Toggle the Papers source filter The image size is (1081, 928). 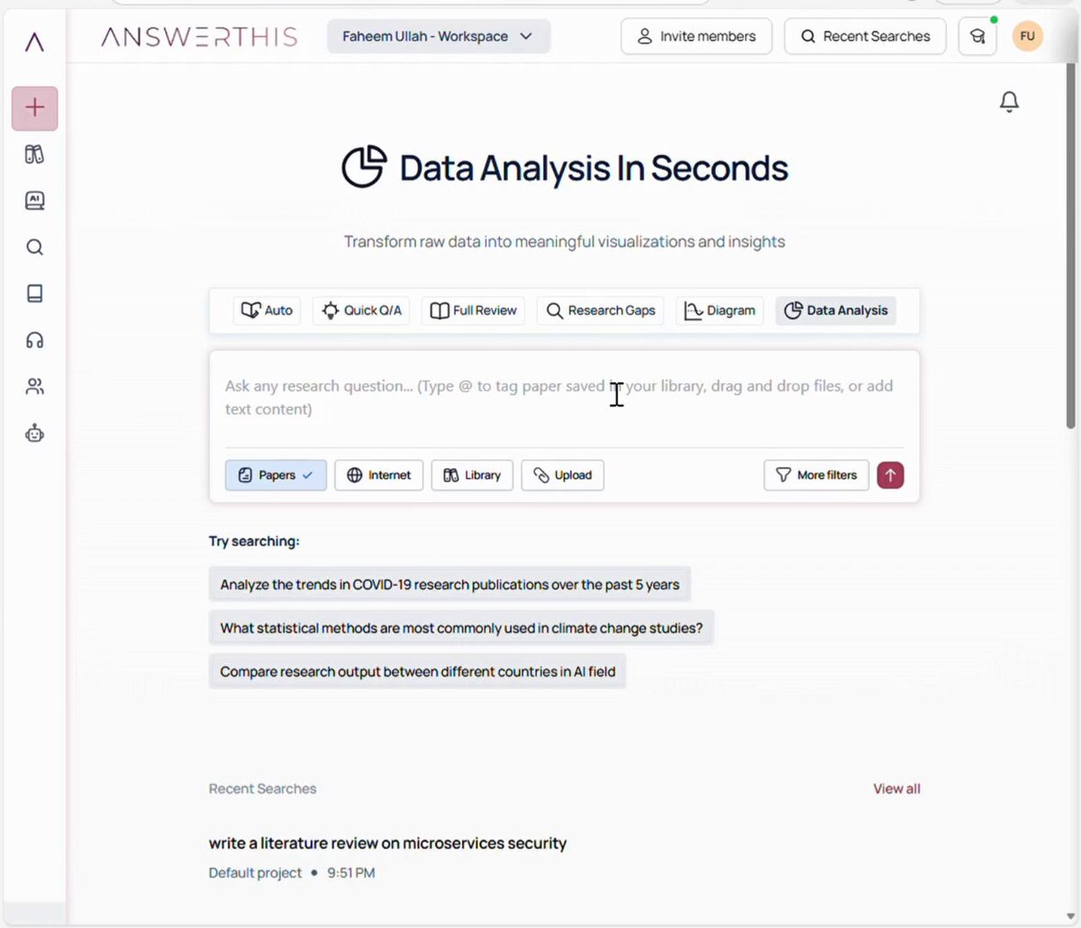(x=276, y=475)
